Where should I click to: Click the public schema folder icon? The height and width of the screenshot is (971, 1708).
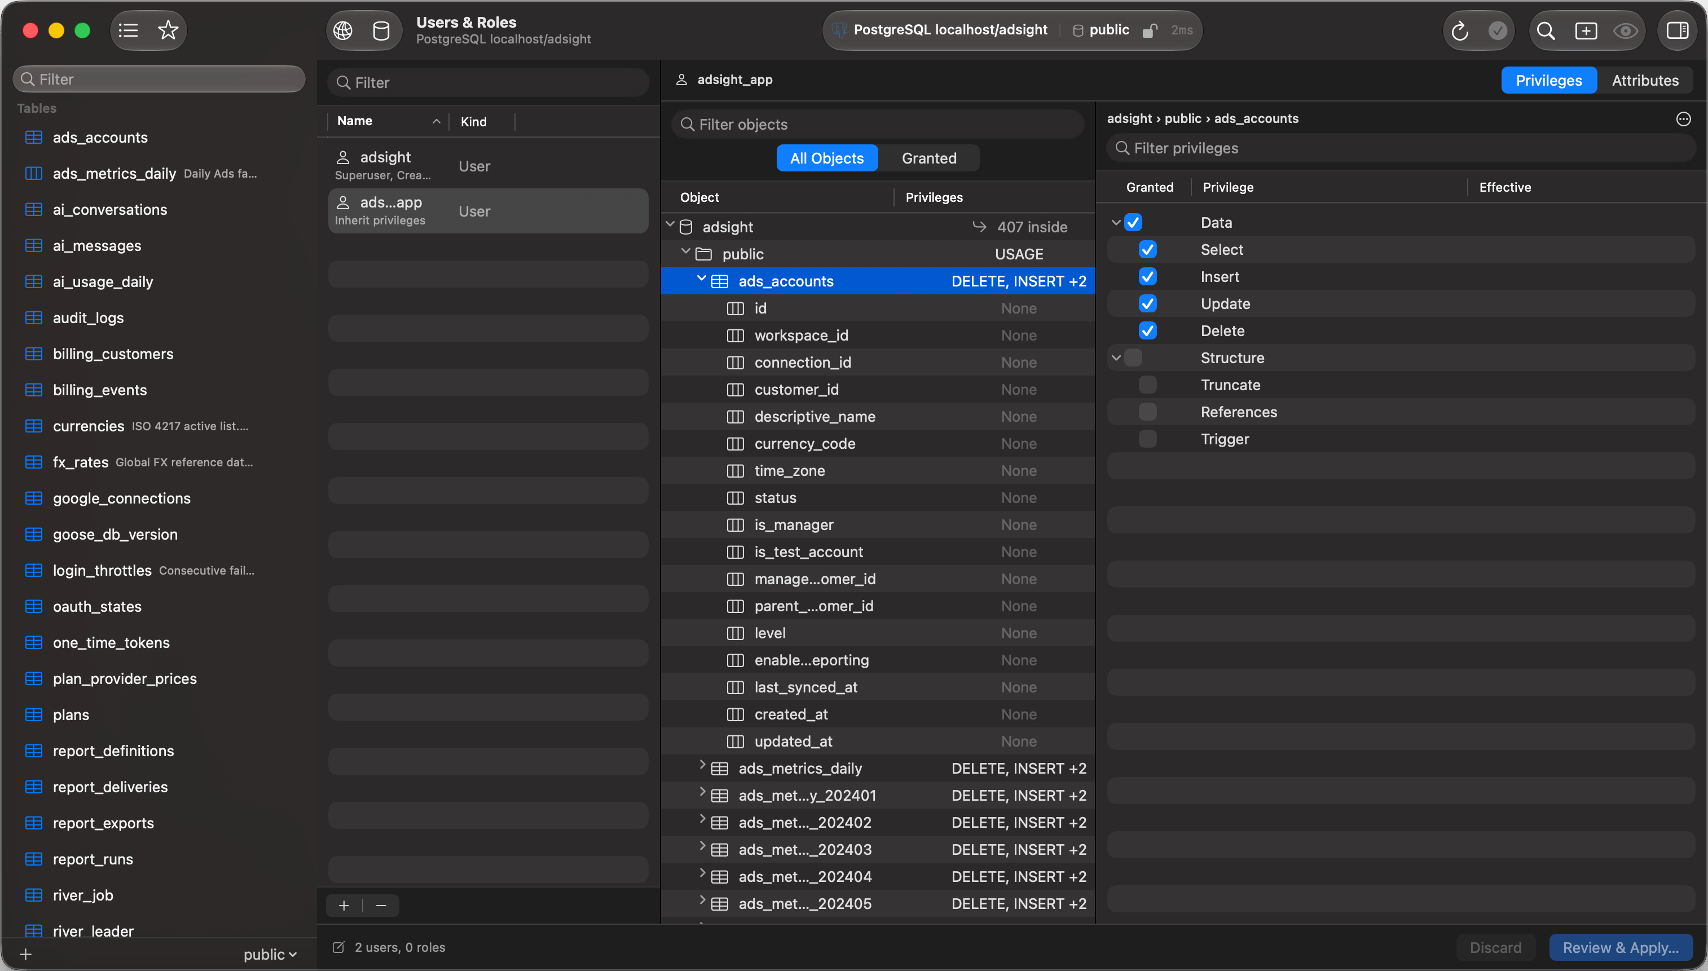coord(703,254)
